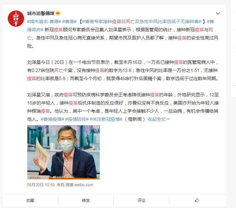
Task: Open the red circular account avatar
Action: 16,19
